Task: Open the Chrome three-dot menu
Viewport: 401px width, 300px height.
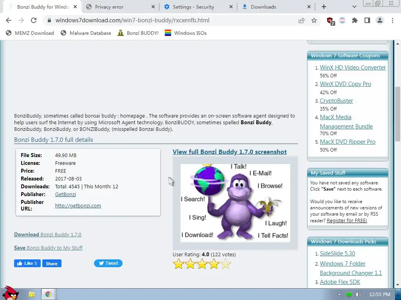Action: click(392, 20)
